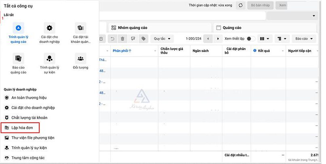Click the undo arrow icon
Image resolution: width=326 pixels, height=164 pixels.
pos(112,39)
